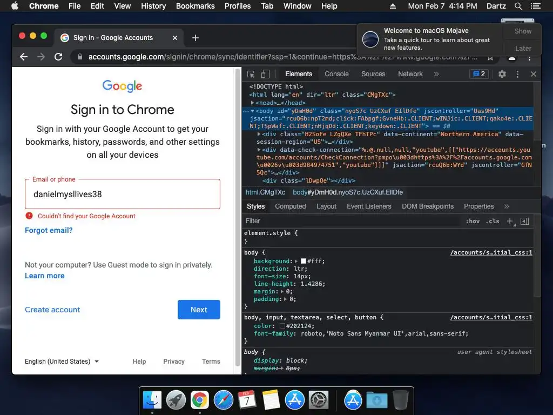Click the blue Next button
The image size is (553, 415).
(199, 310)
